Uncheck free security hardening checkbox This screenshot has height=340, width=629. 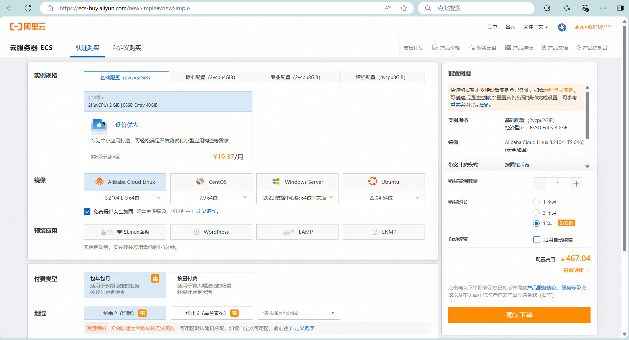point(87,212)
